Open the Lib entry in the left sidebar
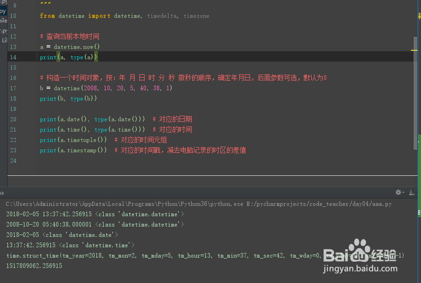Viewport: 421px width, 283px height. coord(4,39)
